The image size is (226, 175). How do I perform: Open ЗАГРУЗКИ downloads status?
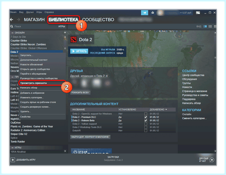click(x=113, y=158)
